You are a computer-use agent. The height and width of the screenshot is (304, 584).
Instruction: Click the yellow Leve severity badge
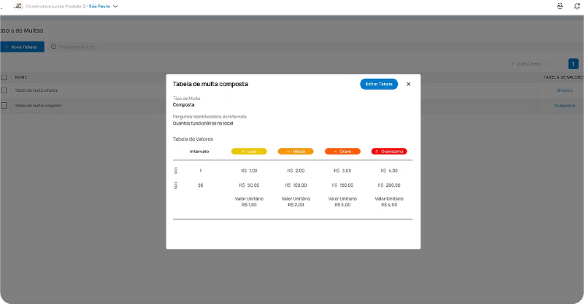(x=249, y=152)
